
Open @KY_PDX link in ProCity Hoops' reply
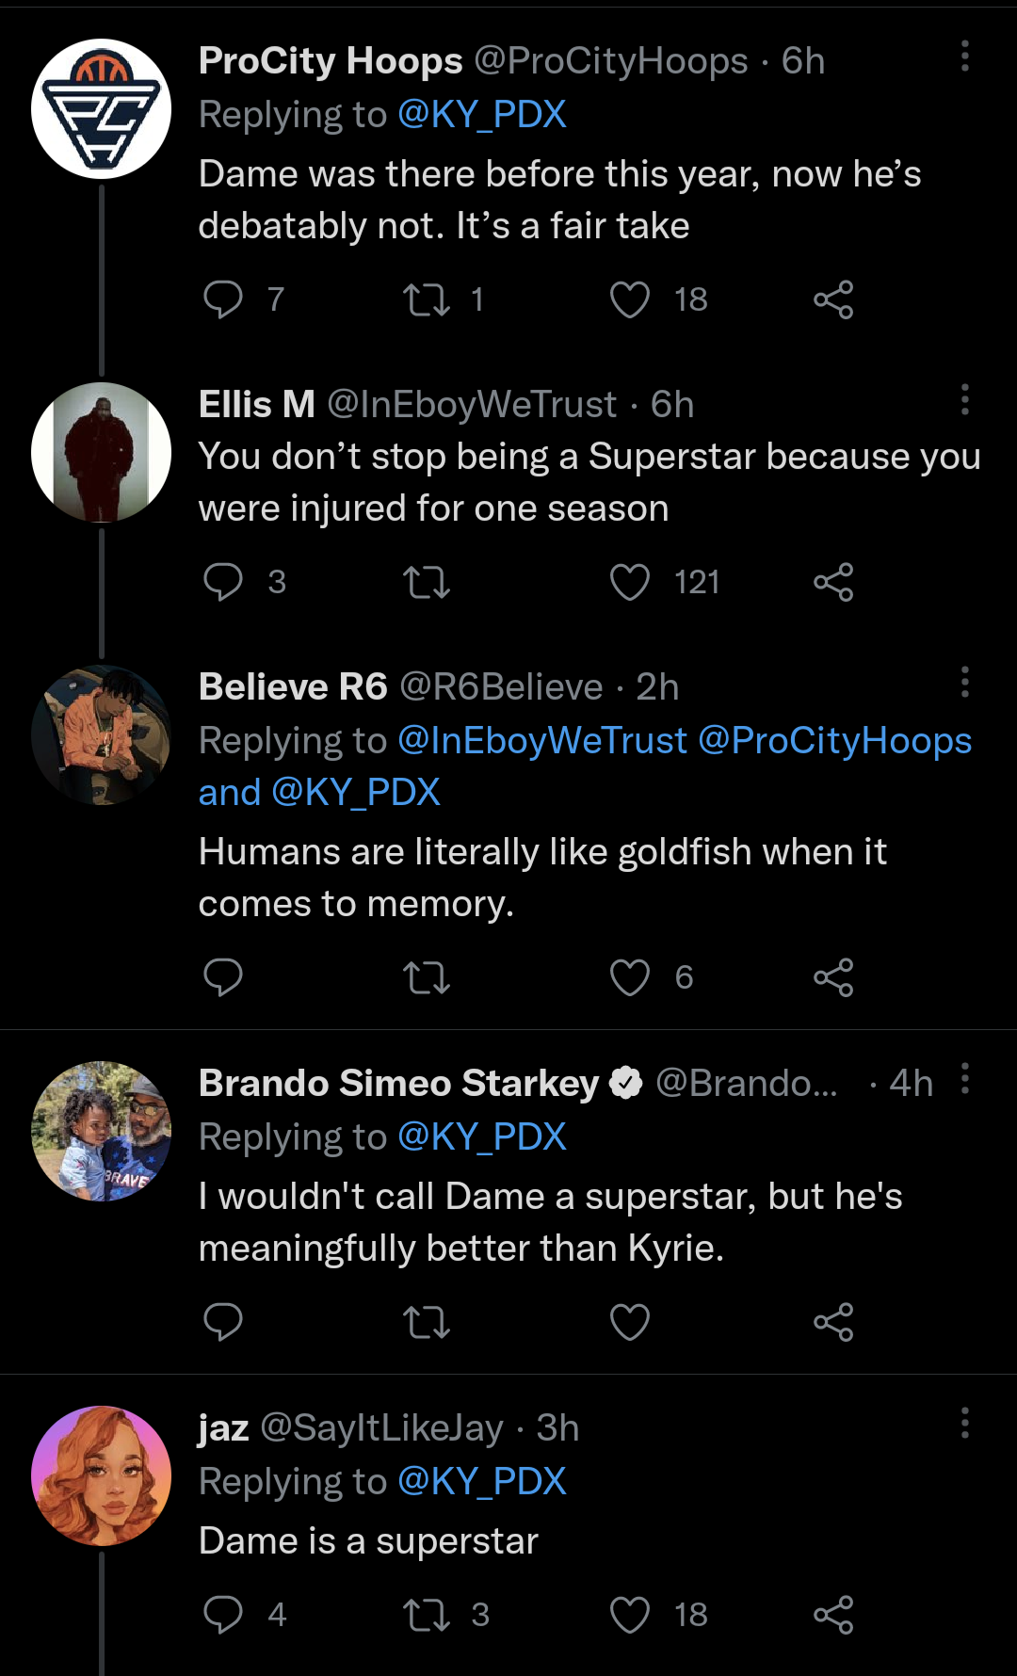(482, 115)
